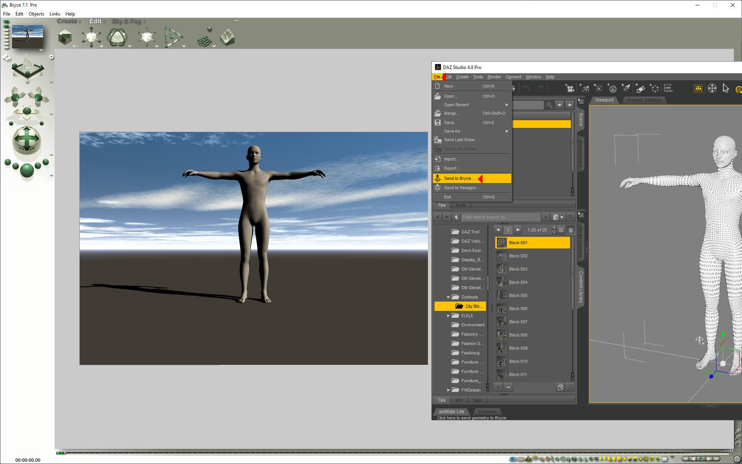Expand the ELELE folder
The image size is (742, 464).
click(448, 316)
